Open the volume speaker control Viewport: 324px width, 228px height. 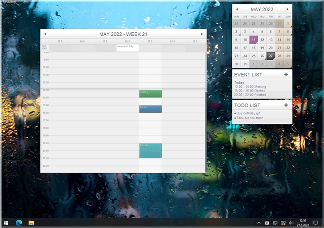(x=291, y=223)
